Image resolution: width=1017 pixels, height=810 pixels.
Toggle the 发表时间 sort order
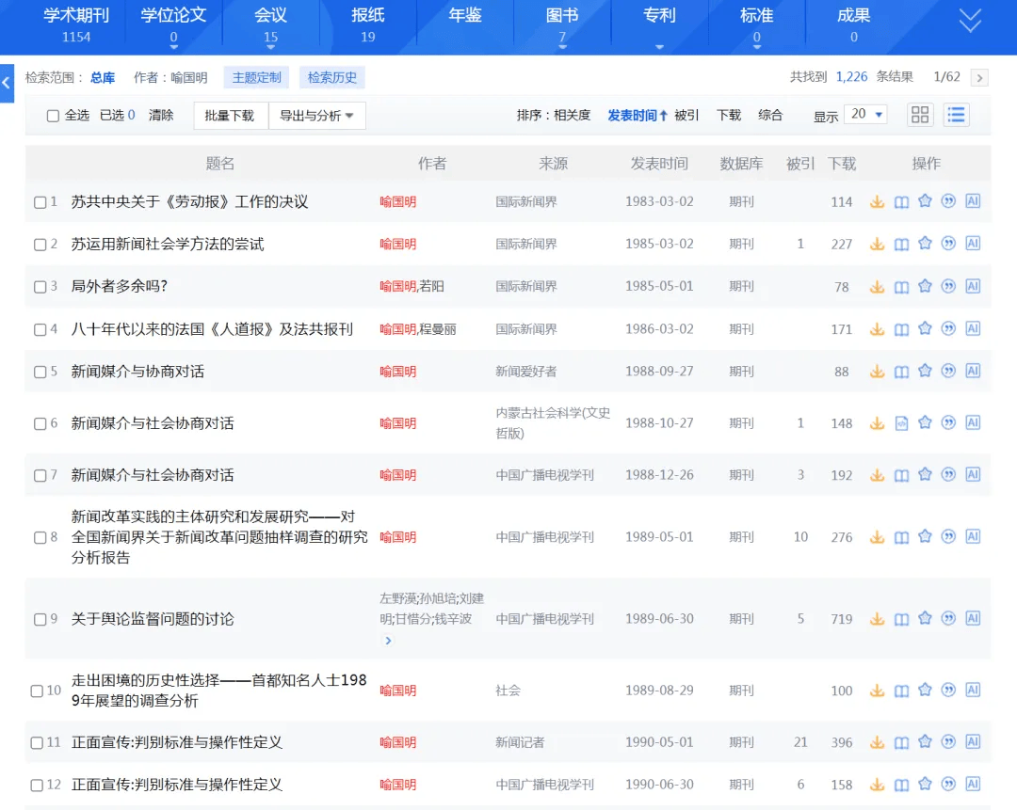click(x=637, y=116)
